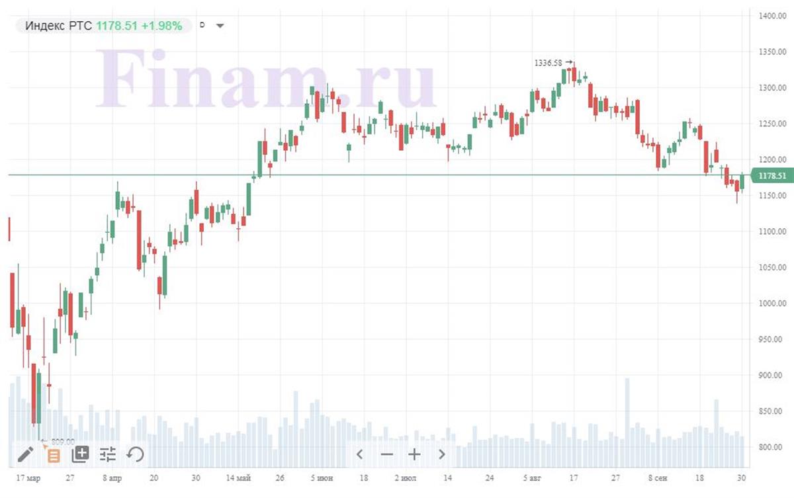Click the add indicator plus icon
Screen dimensions: 794x498
pyautogui.click(x=81, y=454)
